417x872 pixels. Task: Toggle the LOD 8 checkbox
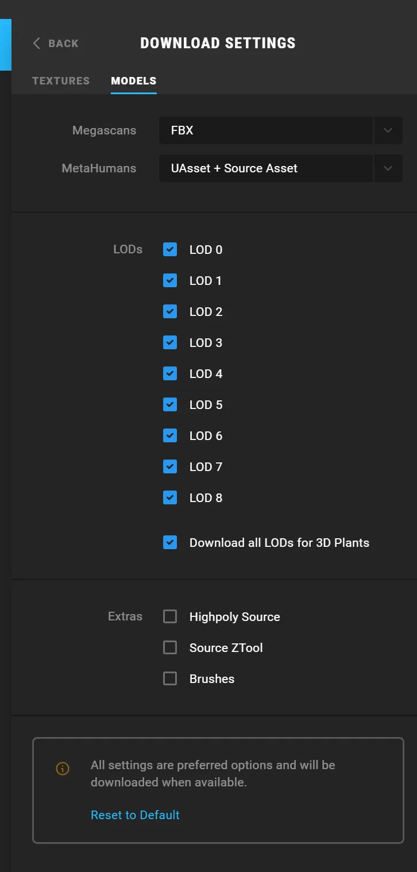(x=170, y=497)
